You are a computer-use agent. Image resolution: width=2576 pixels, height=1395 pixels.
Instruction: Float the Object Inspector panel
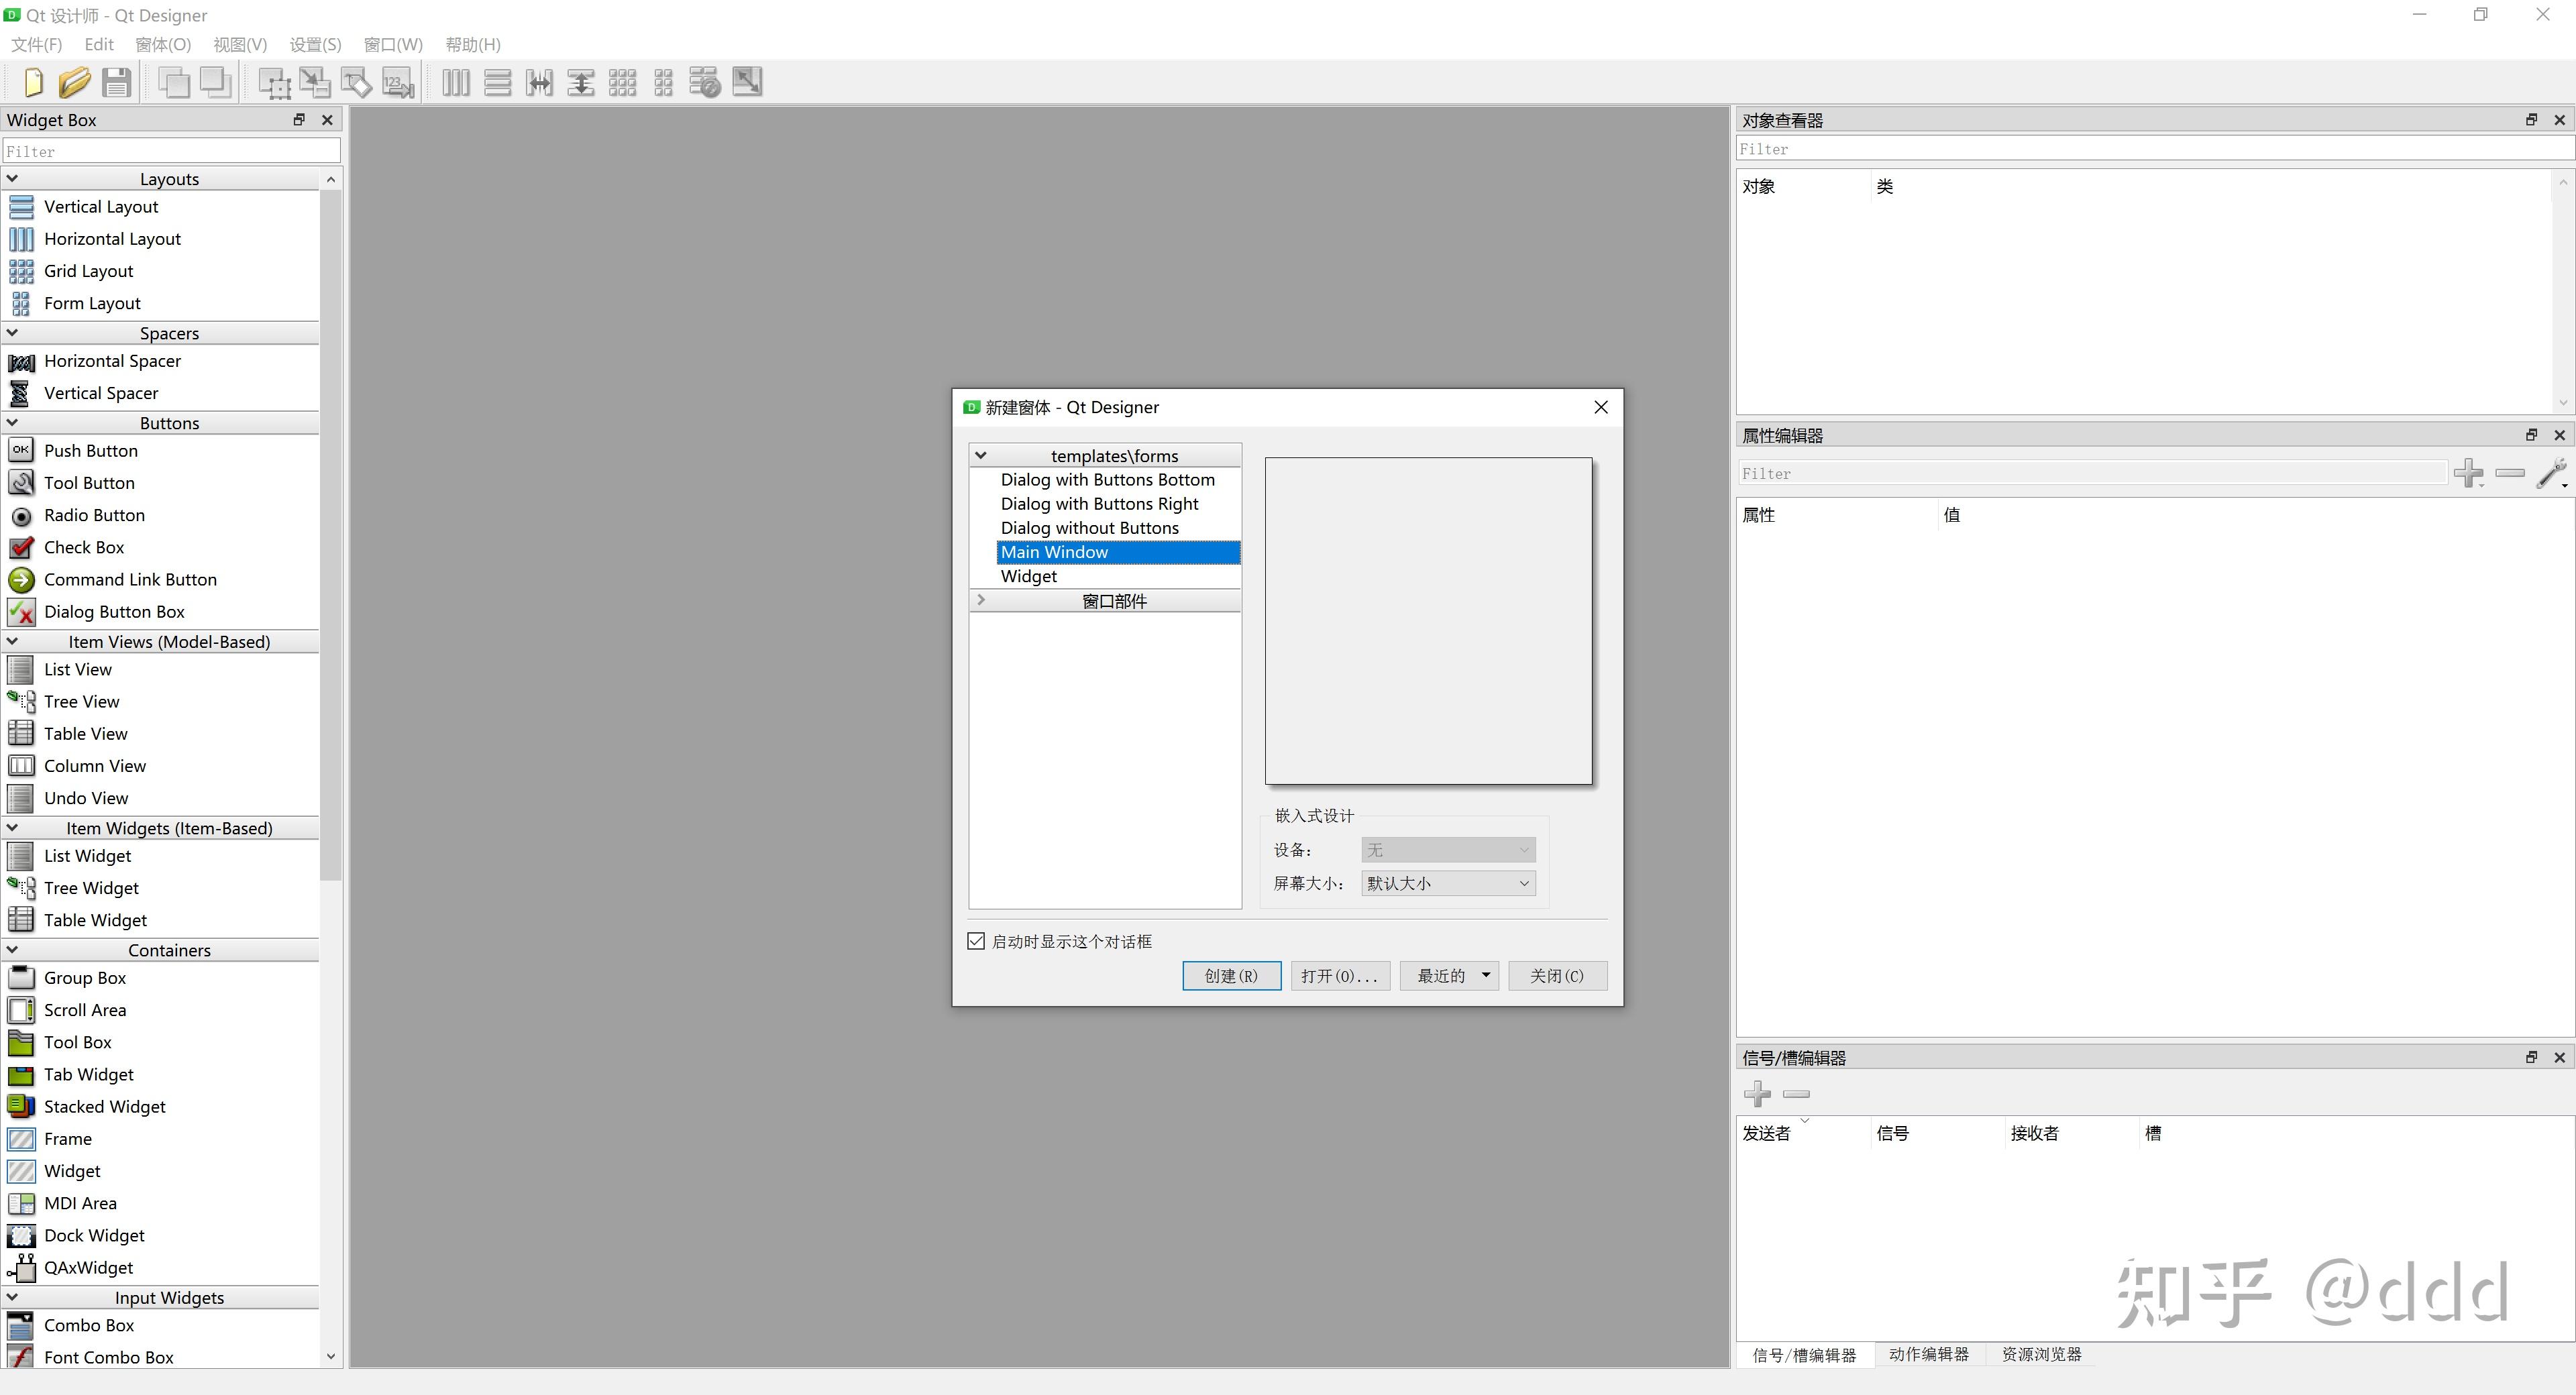pyautogui.click(x=2531, y=119)
